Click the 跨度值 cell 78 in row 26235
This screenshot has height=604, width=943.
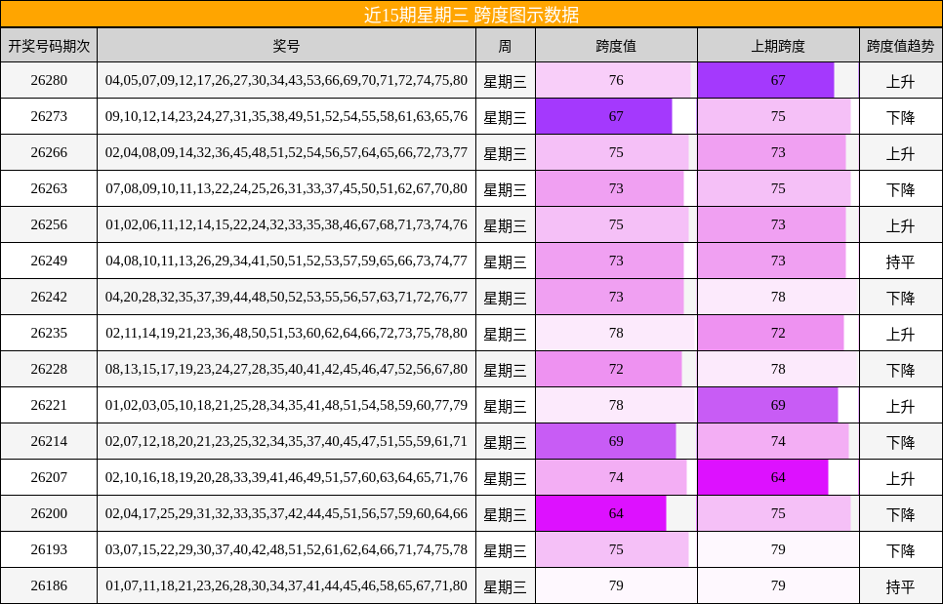pos(616,333)
